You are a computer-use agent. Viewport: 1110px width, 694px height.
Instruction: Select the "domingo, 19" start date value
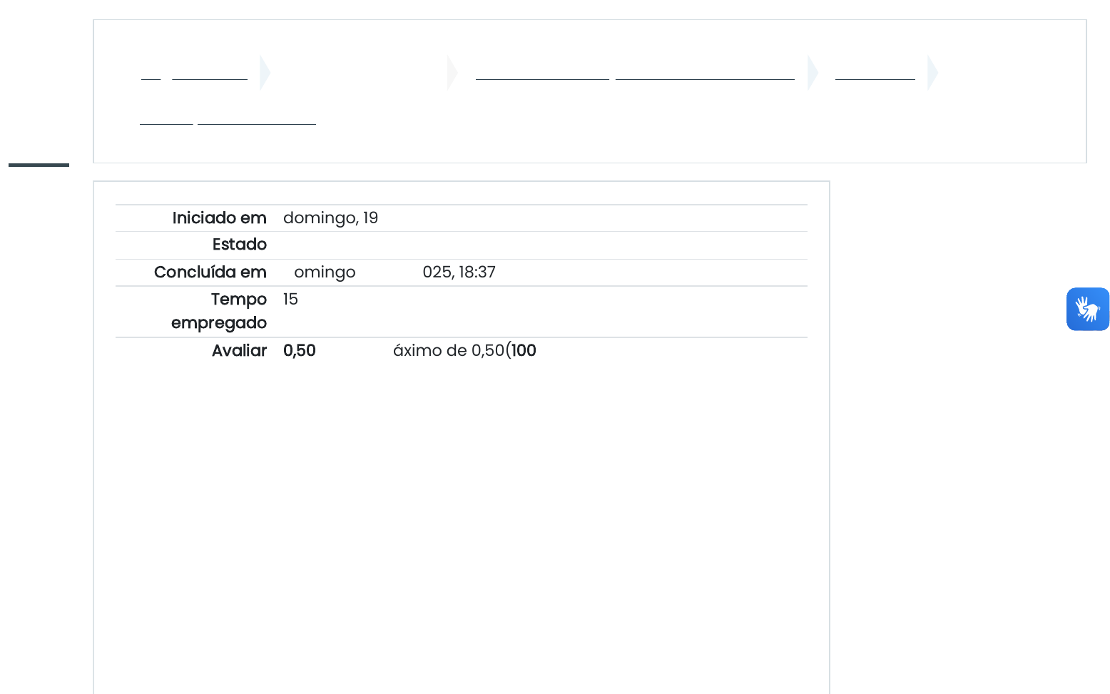coord(330,218)
